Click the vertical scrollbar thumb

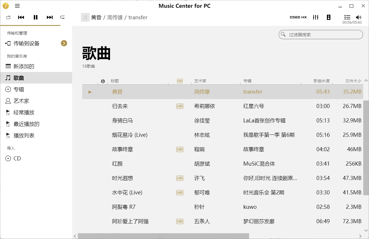click(x=366, y=148)
